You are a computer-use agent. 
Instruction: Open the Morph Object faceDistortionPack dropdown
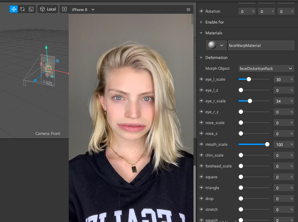(x=266, y=68)
